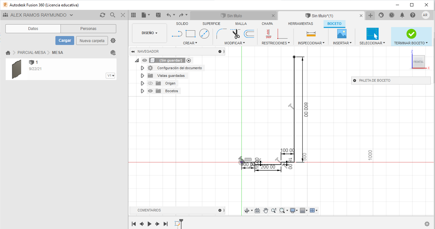Expand the Comentarios panel plus button
Image resolution: width=435 pixels, height=229 pixels.
220,210
